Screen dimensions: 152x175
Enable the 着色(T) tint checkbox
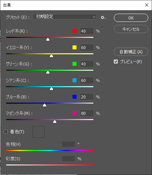click(x=6, y=132)
